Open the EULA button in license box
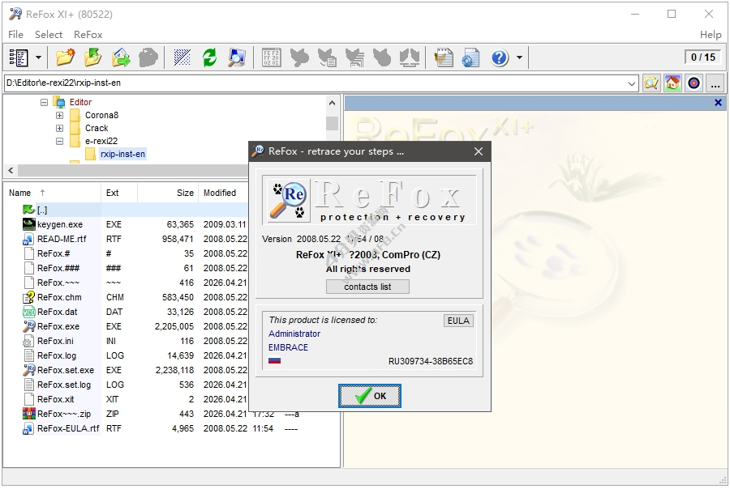Viewport: 730px width, 489px height. click(458, 321)
